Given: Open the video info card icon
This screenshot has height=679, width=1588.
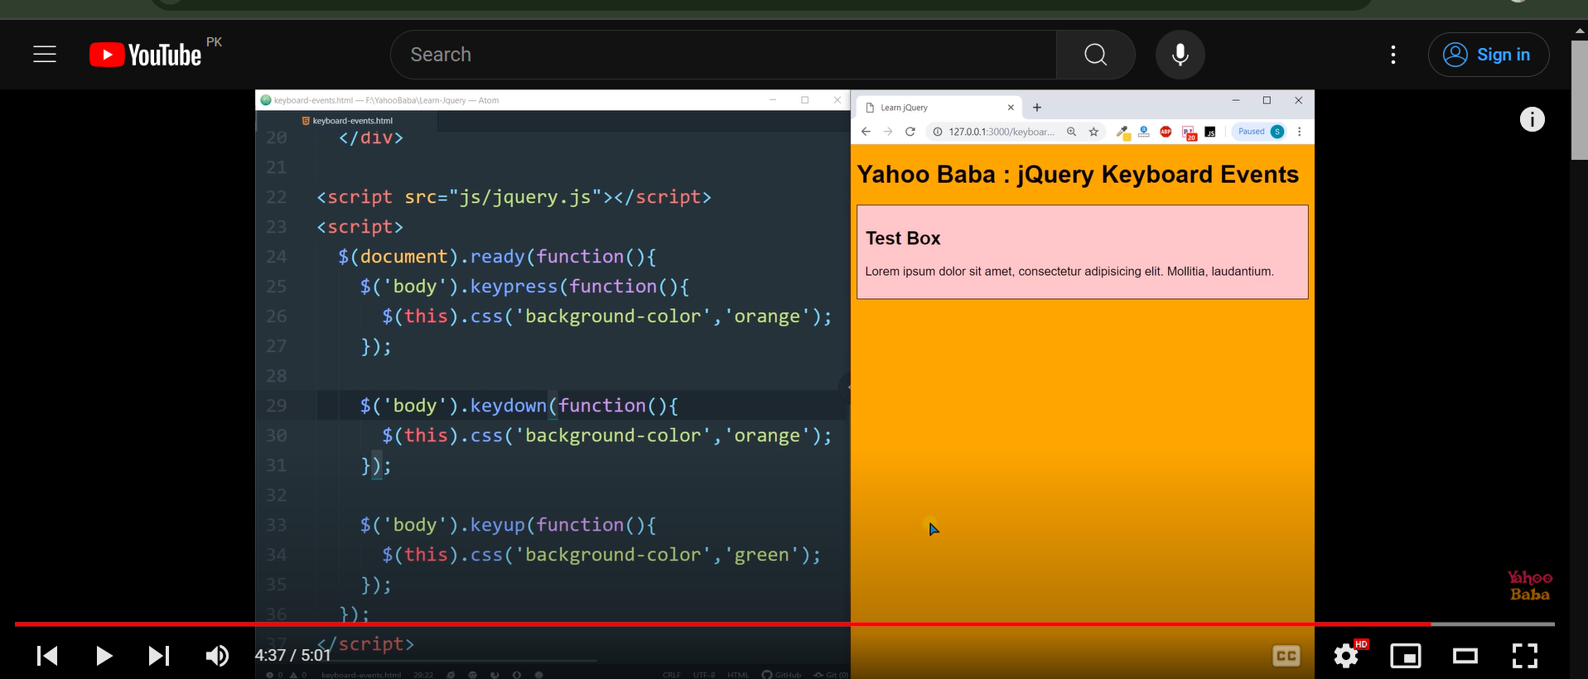Looking at the screenshot, I should (1532, 119).
